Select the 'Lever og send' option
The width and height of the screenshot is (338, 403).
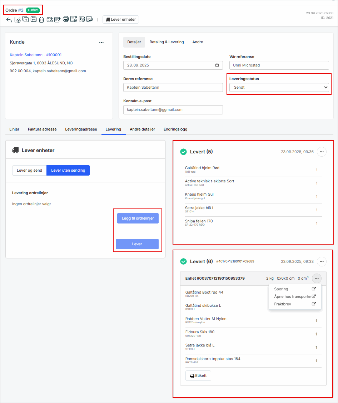(29, 171)
